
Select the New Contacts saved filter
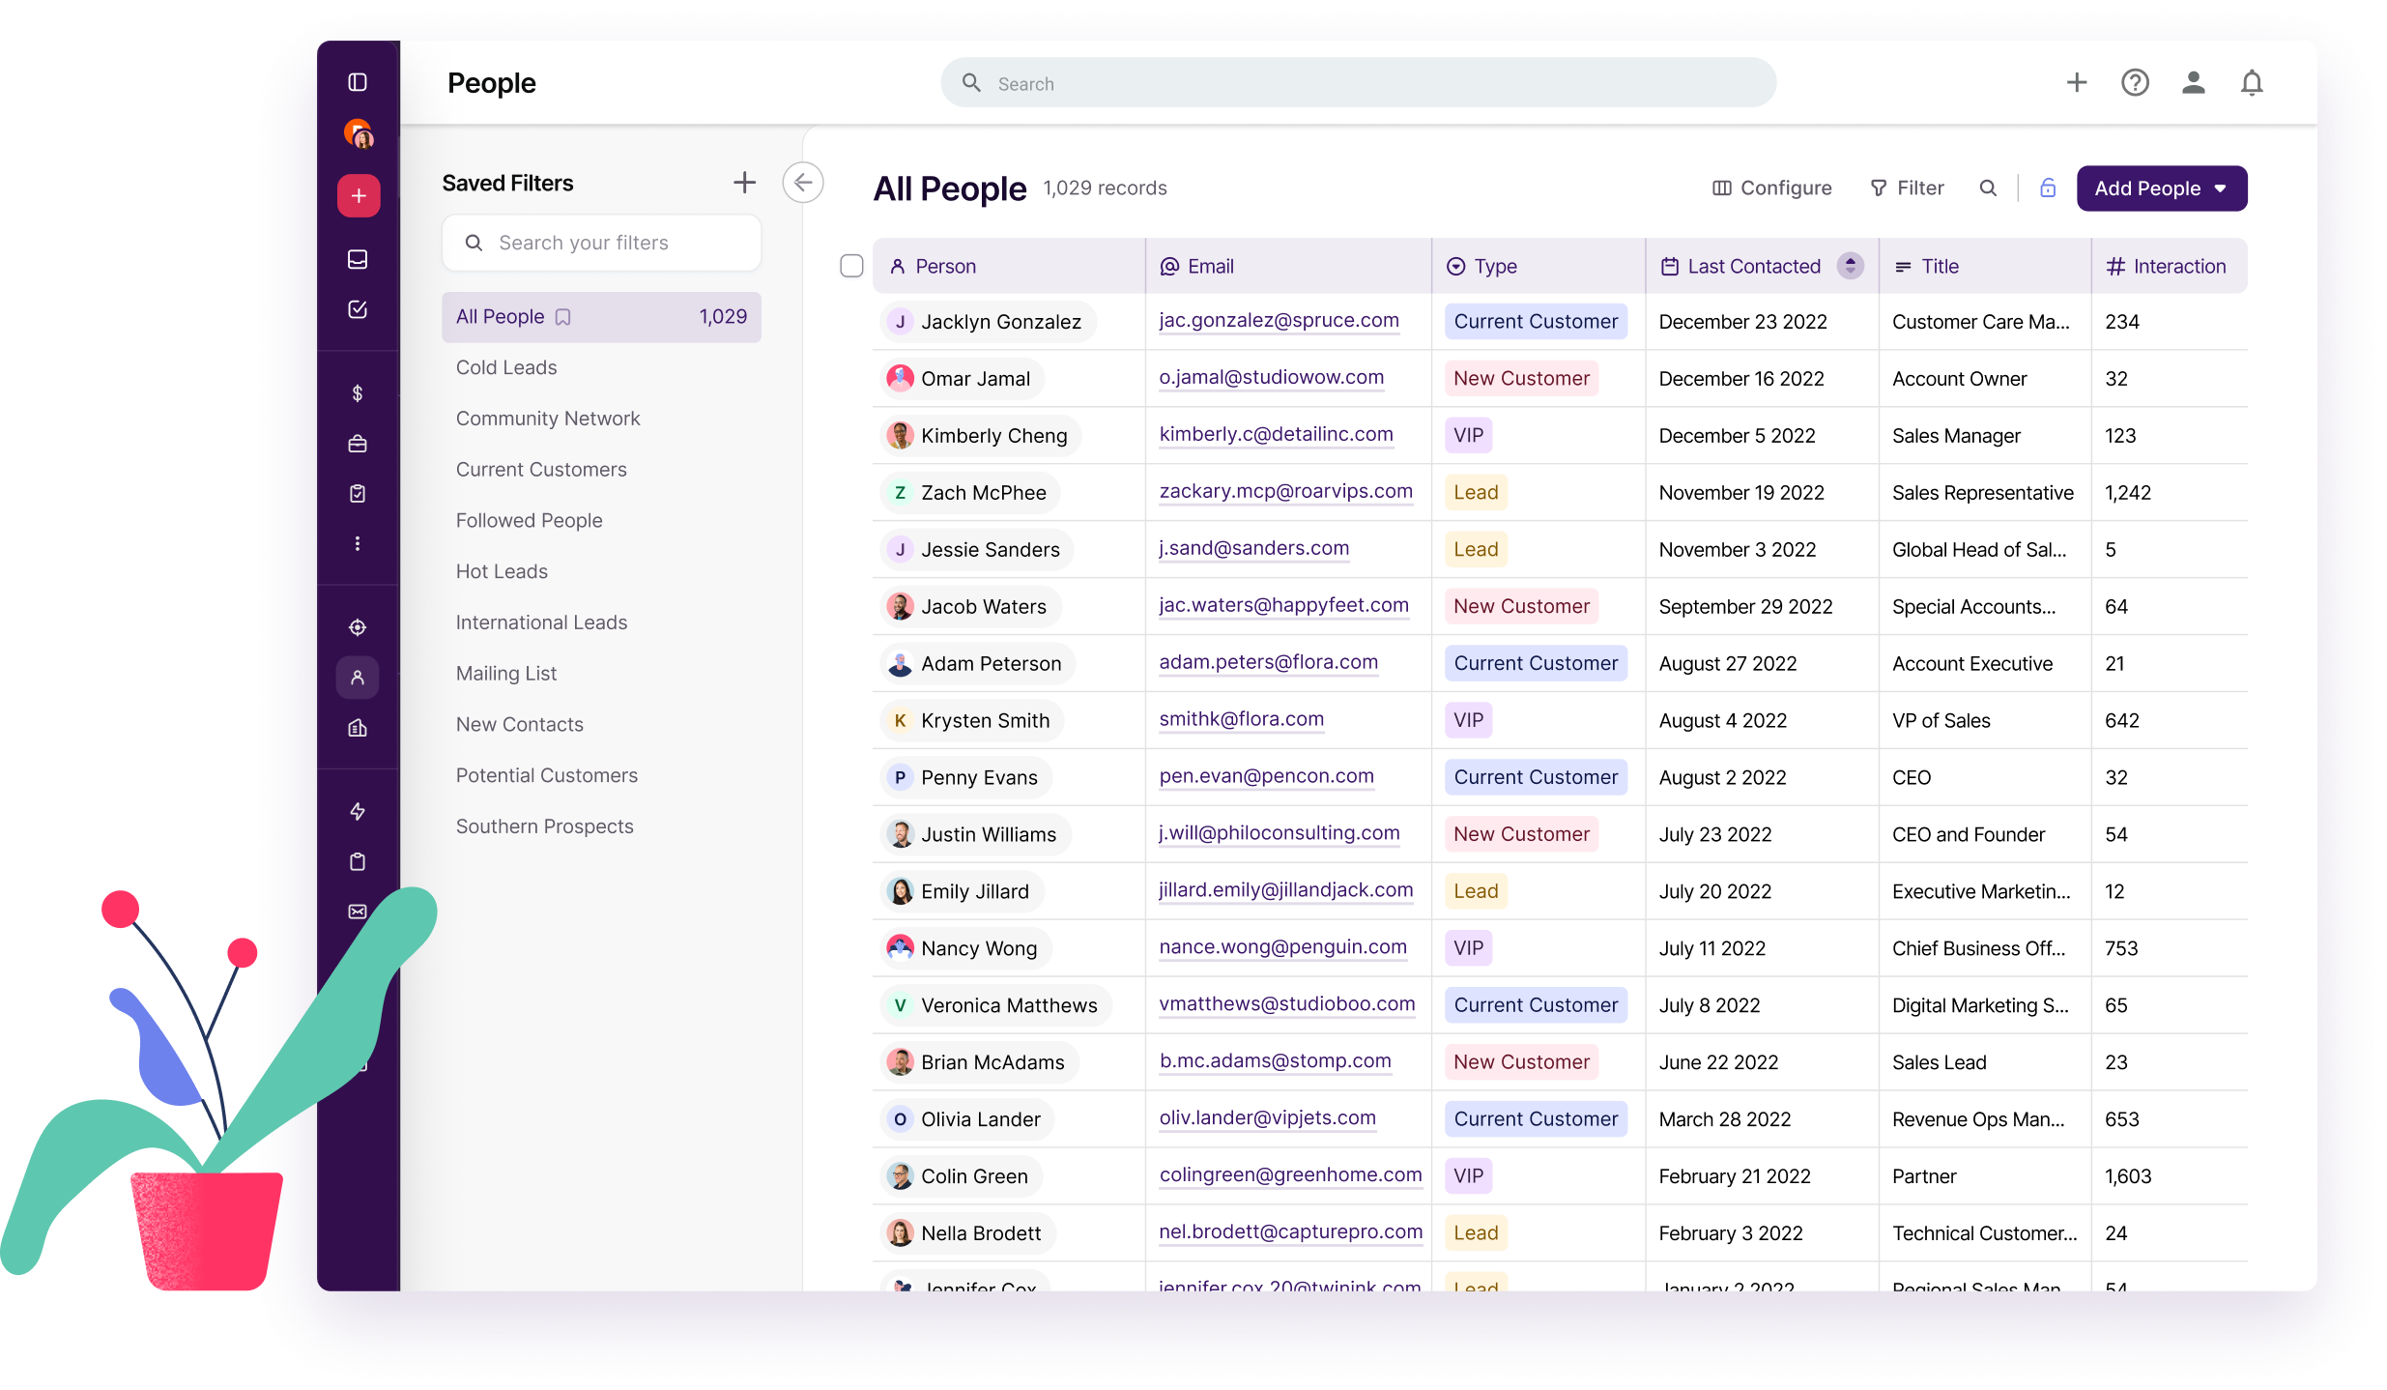[519, 723]
